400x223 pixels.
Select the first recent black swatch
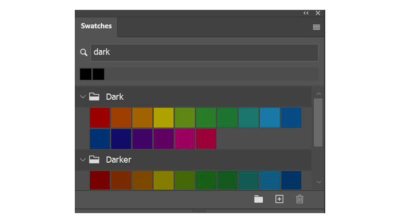coord(86,74)
